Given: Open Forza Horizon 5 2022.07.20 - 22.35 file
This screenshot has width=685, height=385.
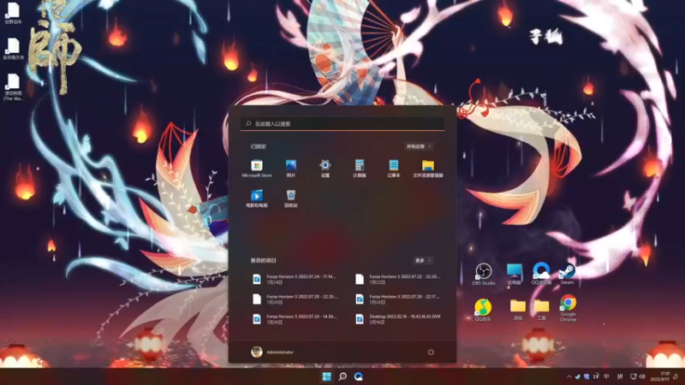Looking at the screenshot, I should point(295,299).
